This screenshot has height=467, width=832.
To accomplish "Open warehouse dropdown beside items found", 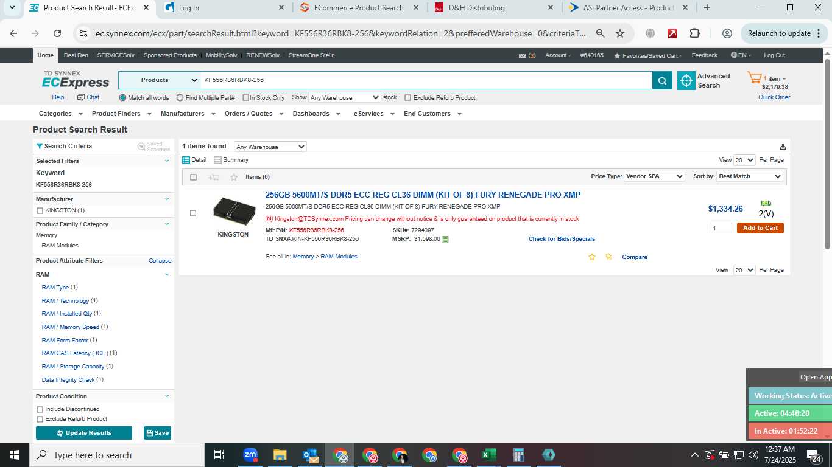I will pyautogui.click(x=270, y=147).
